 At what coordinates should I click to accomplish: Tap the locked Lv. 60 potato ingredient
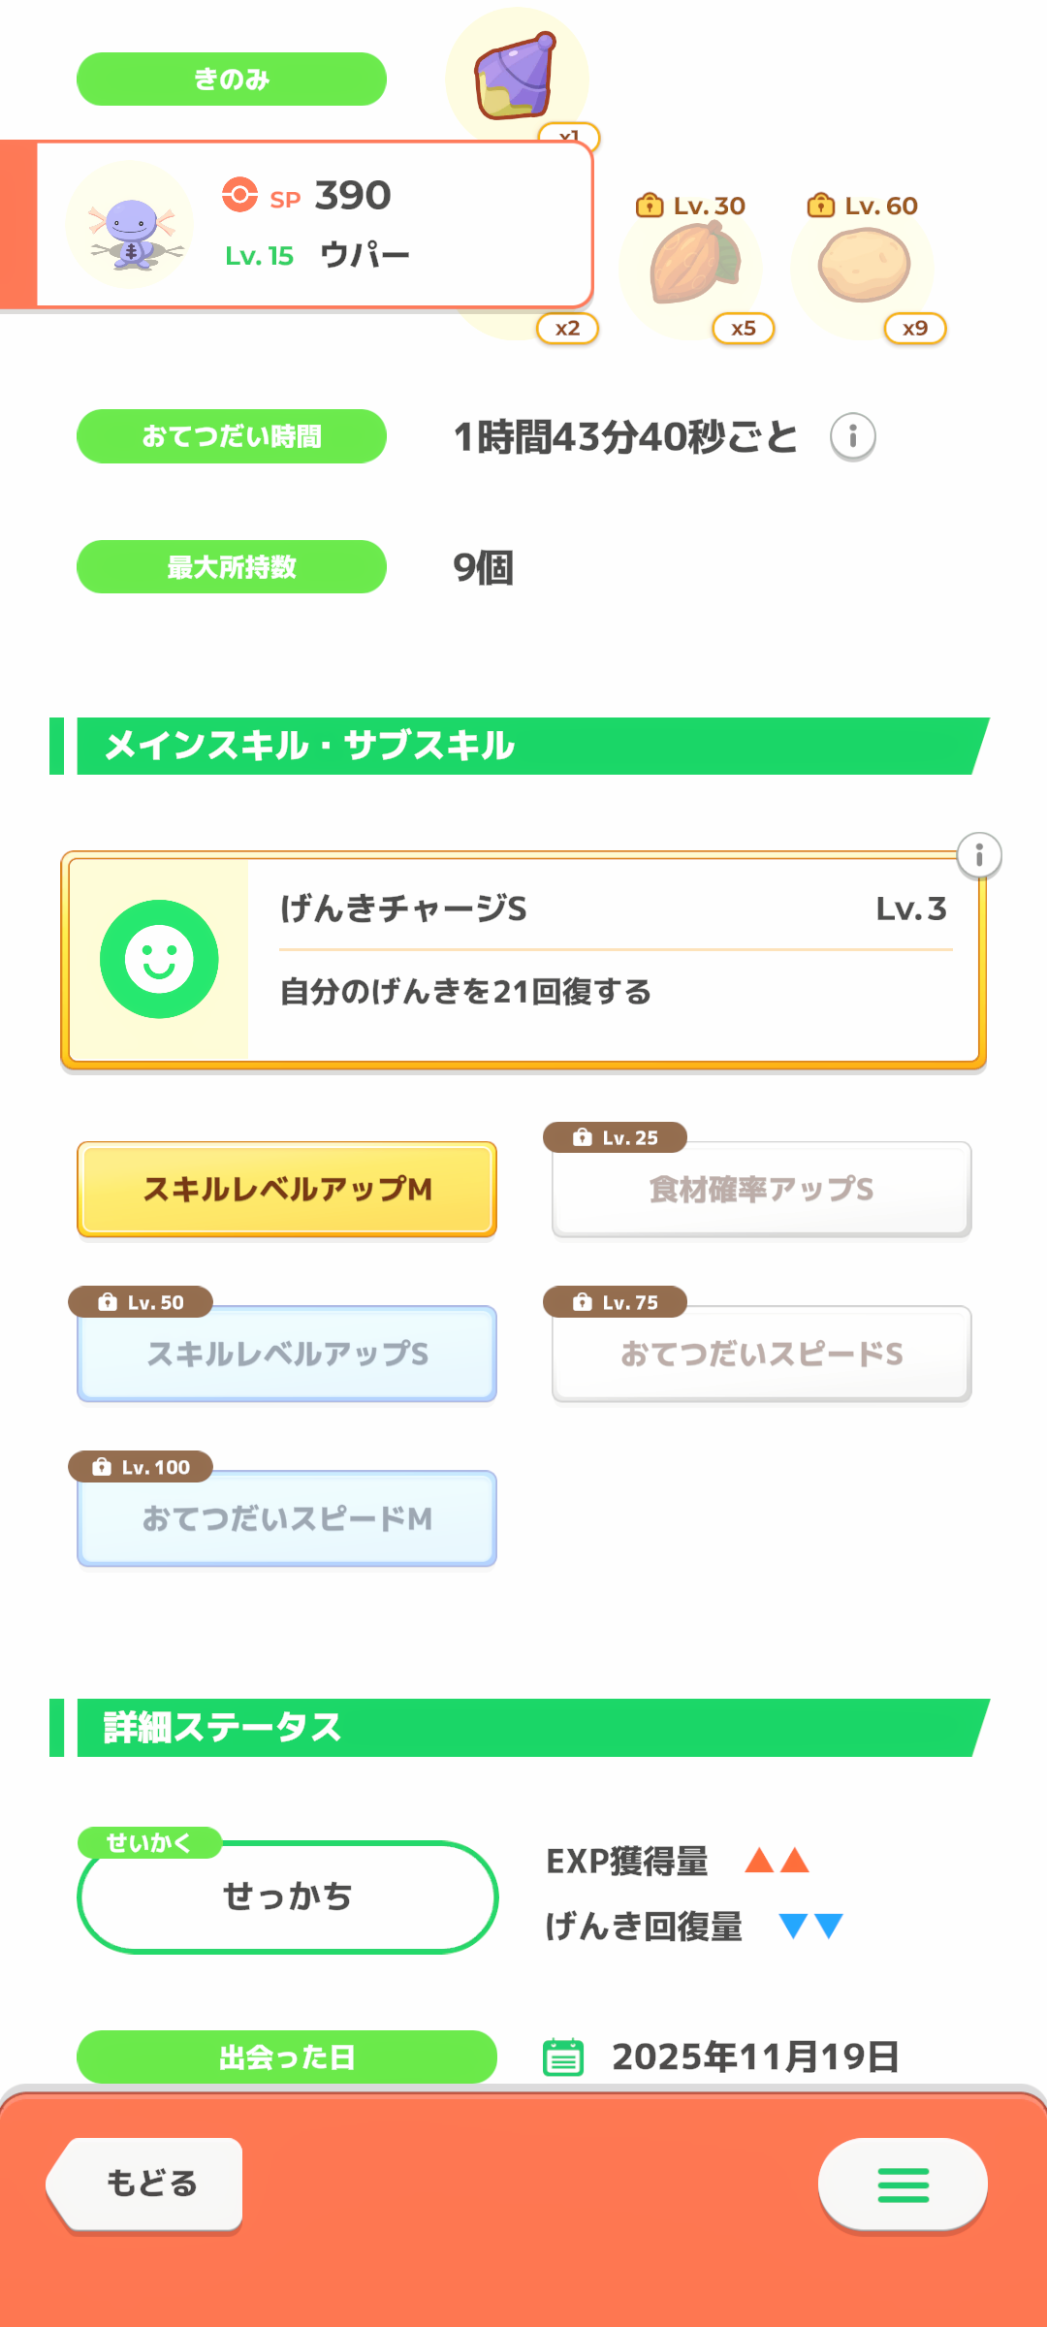[x=864, y=265]
